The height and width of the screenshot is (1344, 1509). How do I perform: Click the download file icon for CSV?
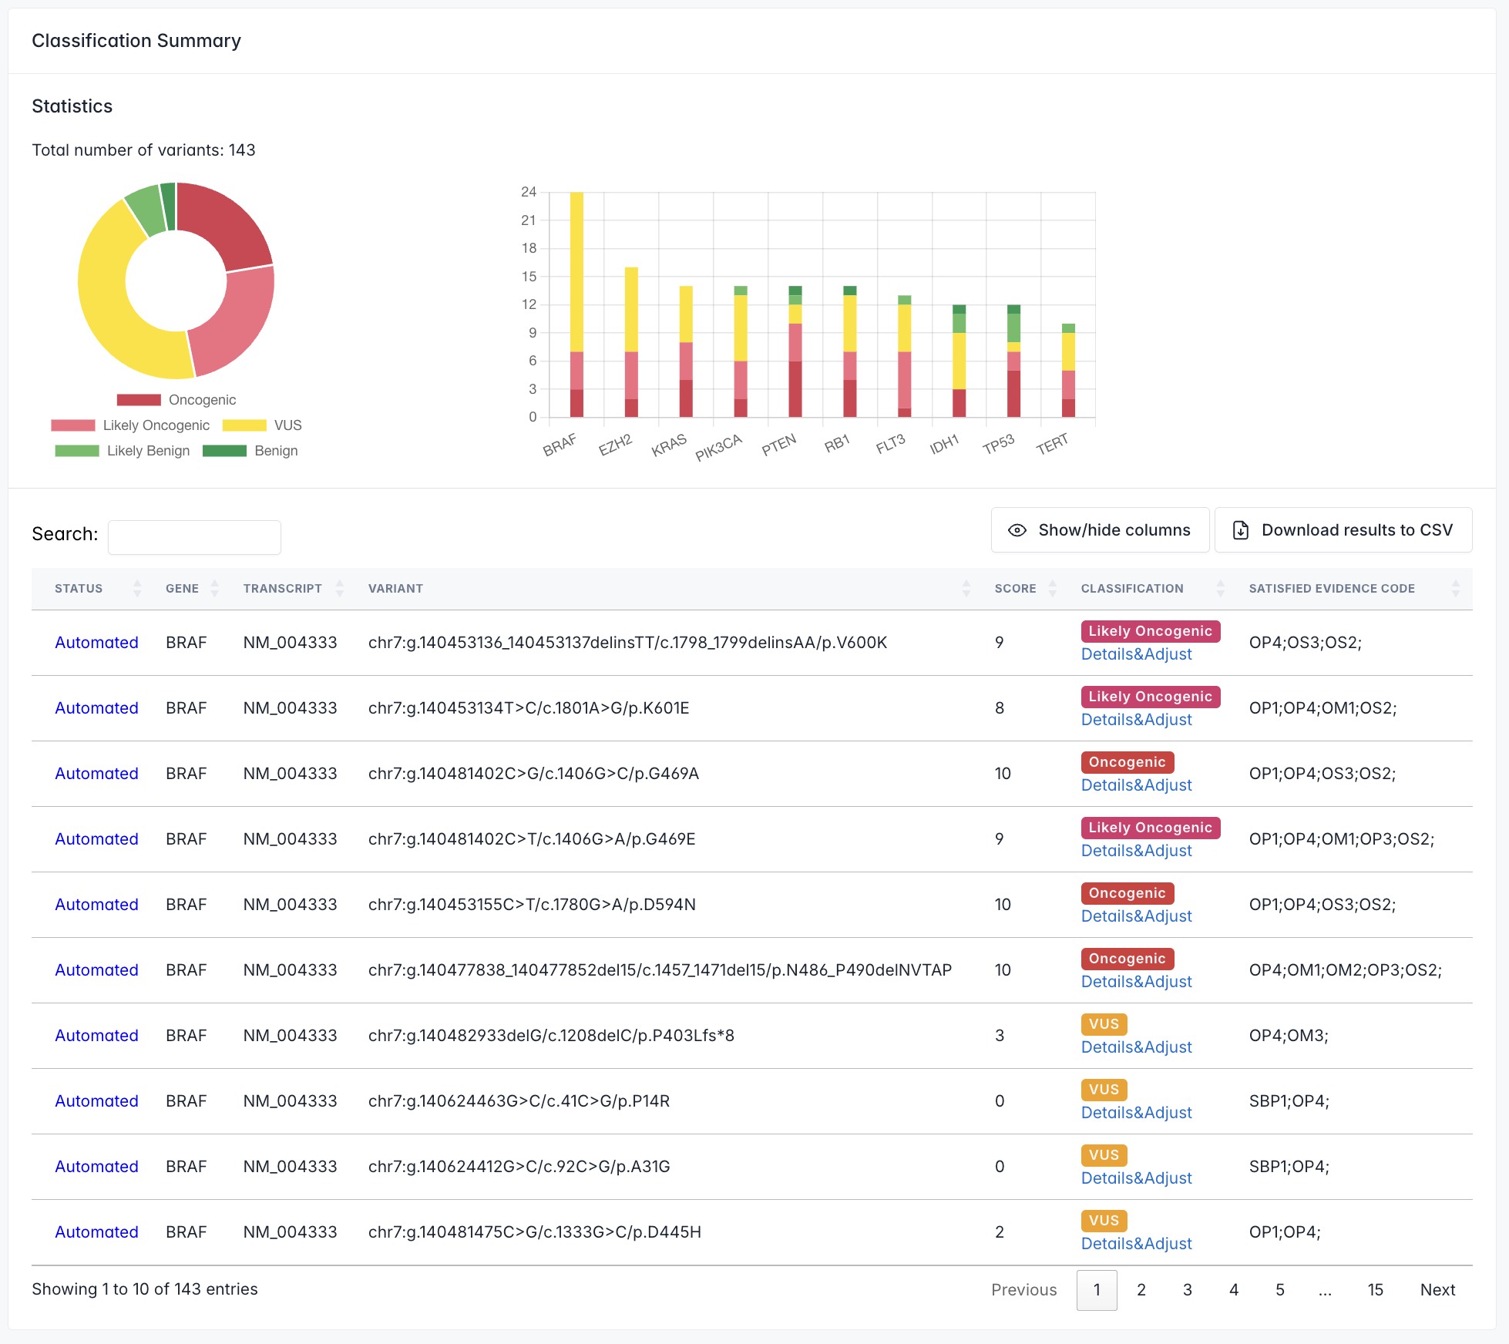click(x=1240, y=530)
